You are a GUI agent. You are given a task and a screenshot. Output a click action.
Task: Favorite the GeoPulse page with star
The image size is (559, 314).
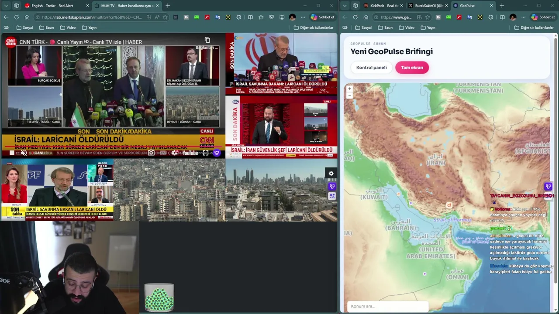(427, 17)
